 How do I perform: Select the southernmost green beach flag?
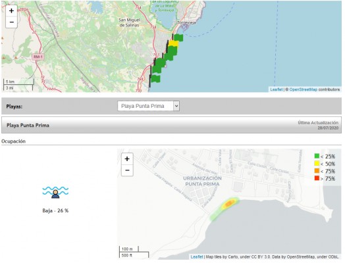click(155, 79)
